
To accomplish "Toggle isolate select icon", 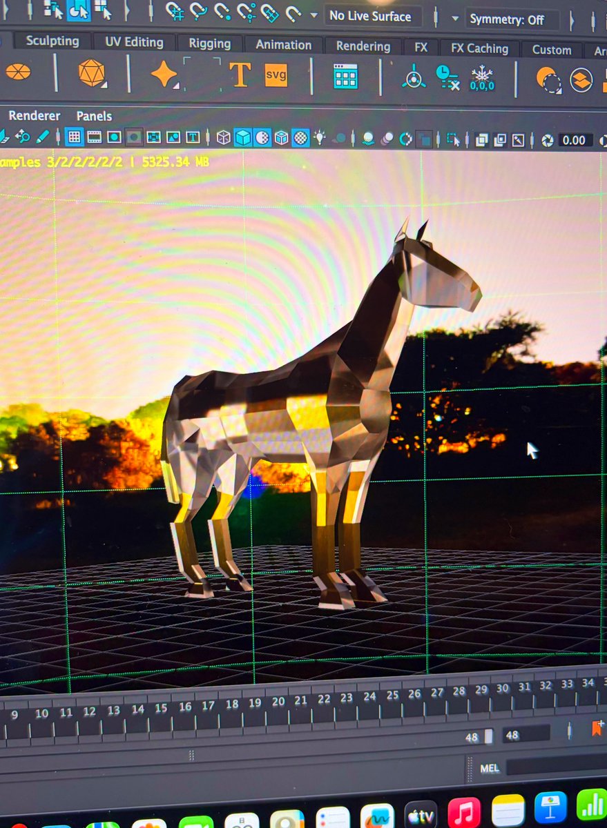I will [x=454, y=139].
